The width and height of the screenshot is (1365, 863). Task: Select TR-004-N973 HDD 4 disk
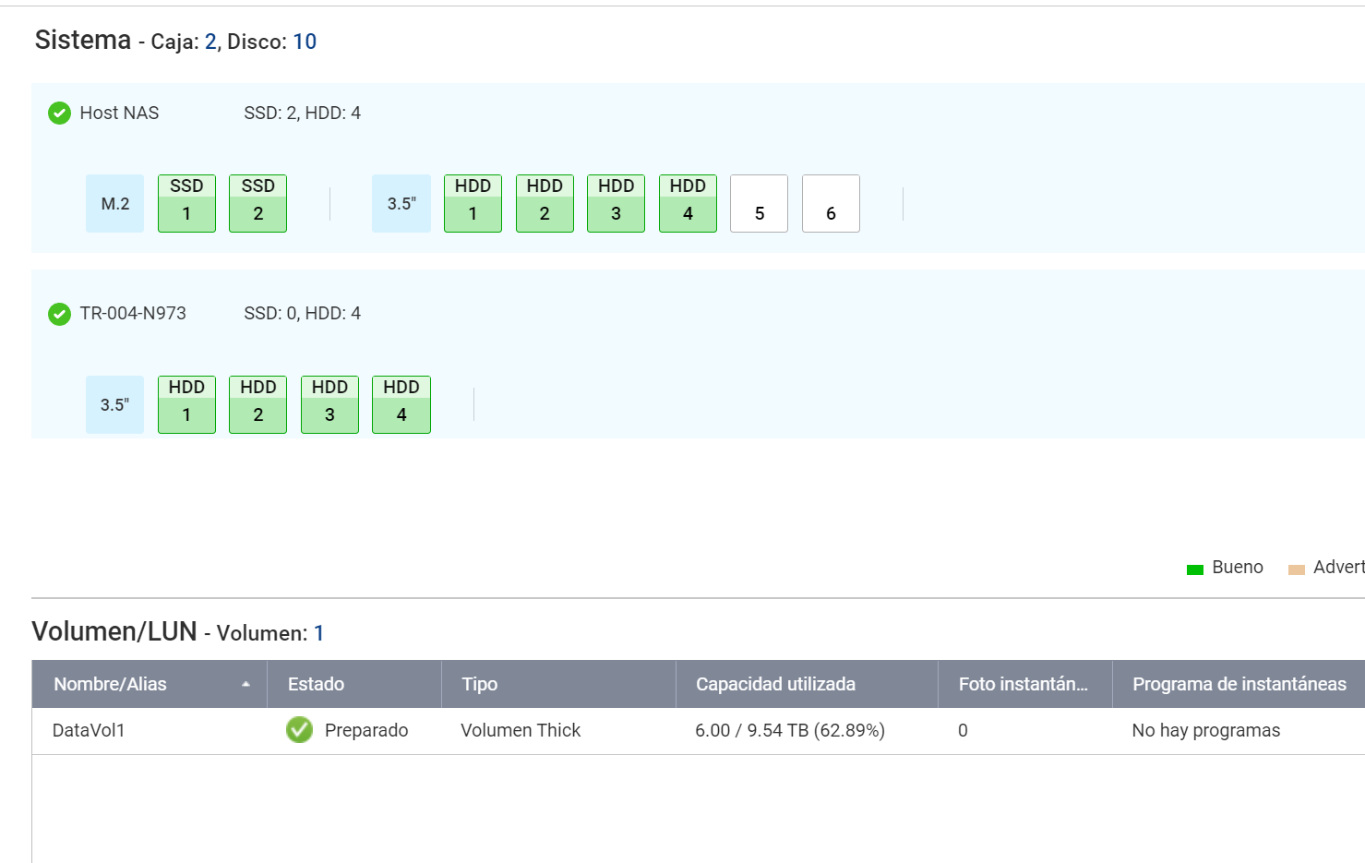coord(401,404)
